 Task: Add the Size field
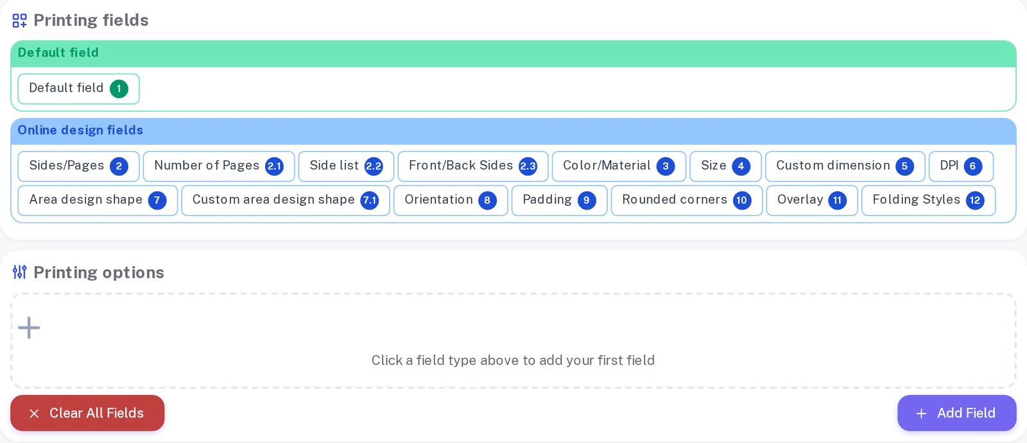(725, 167)
